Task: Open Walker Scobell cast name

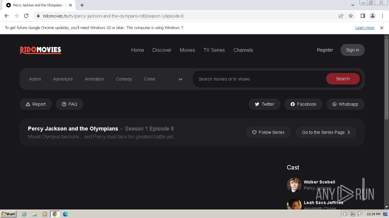Action: pos(319,182)
